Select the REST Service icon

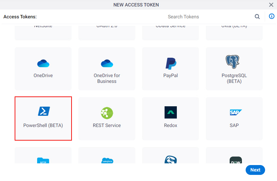(x=107, y=113)
